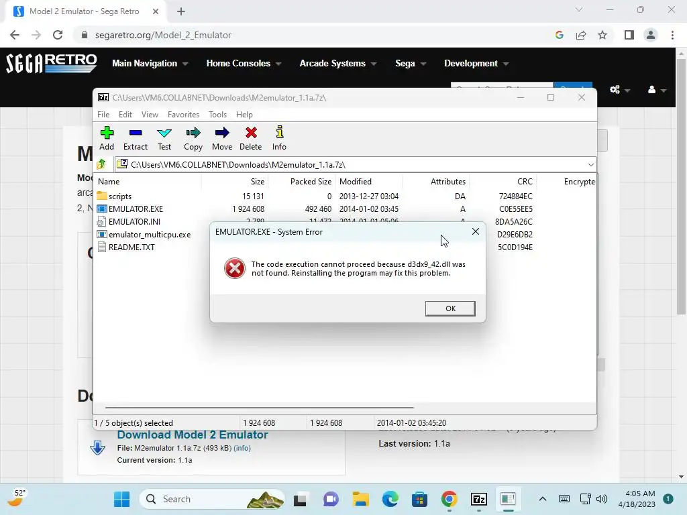This screenshot has width=687, height=515.
Task: Open the Chrome profile avatar
Action: click(651, 35)
